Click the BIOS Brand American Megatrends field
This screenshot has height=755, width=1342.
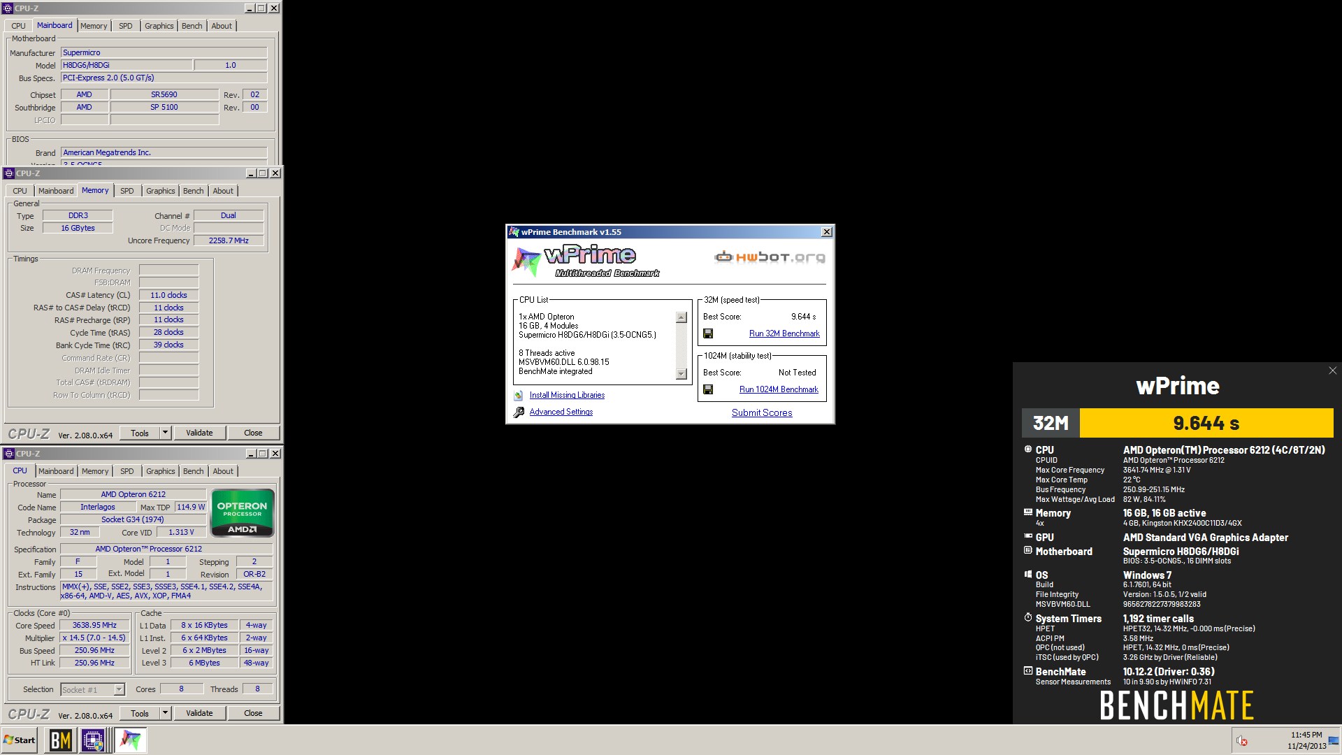click(164, 152)
